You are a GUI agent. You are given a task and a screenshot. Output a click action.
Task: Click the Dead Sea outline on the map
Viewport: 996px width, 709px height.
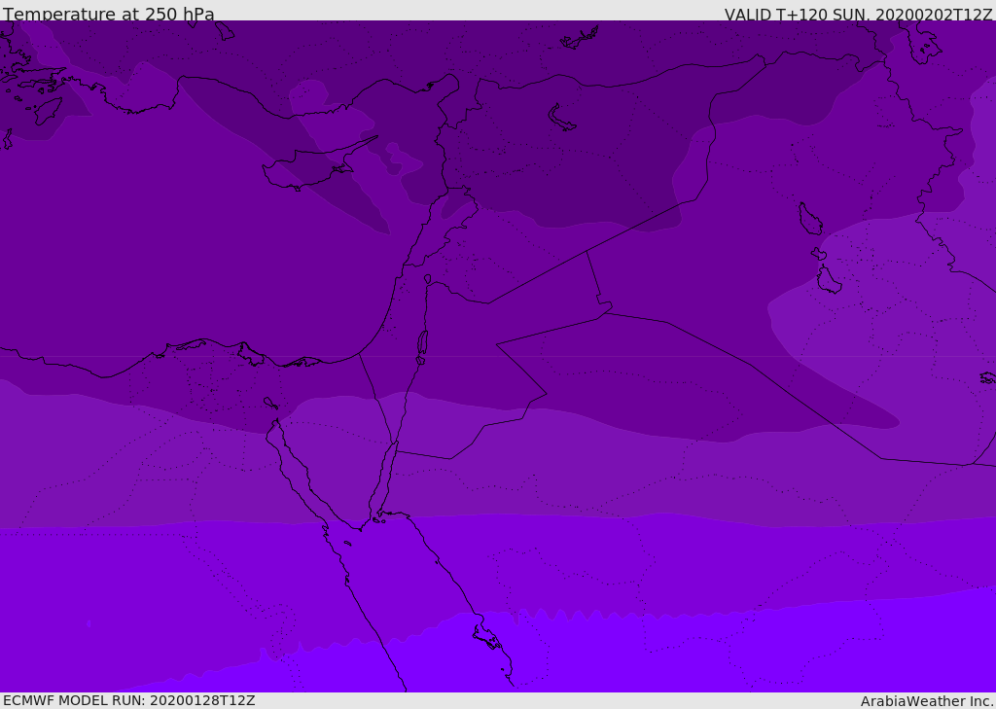pos(422,343)
